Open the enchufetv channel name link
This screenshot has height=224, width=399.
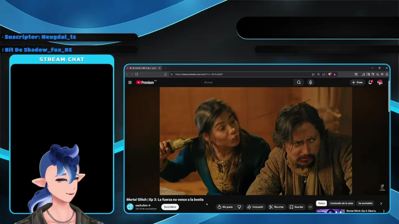(x=142, y=205)
